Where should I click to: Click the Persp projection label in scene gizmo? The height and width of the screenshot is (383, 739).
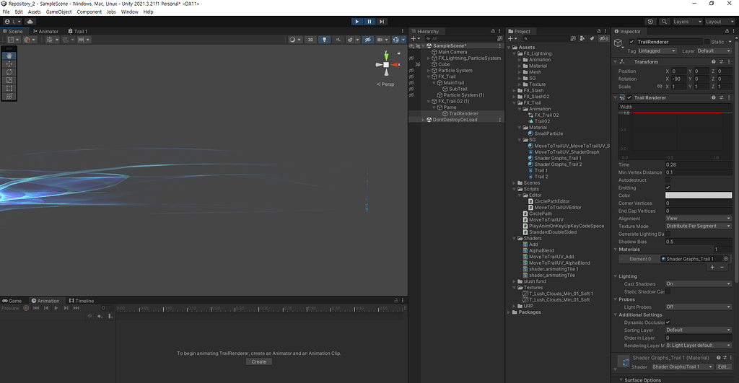point(386,84)
